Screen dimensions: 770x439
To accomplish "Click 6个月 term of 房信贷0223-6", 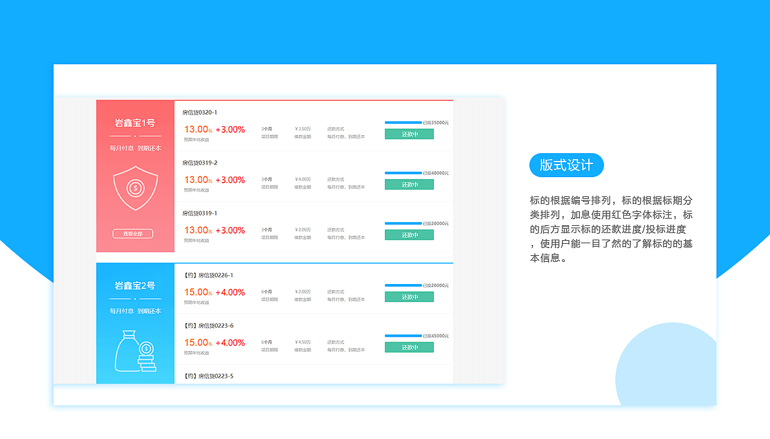I will click(x=266, y=342).
